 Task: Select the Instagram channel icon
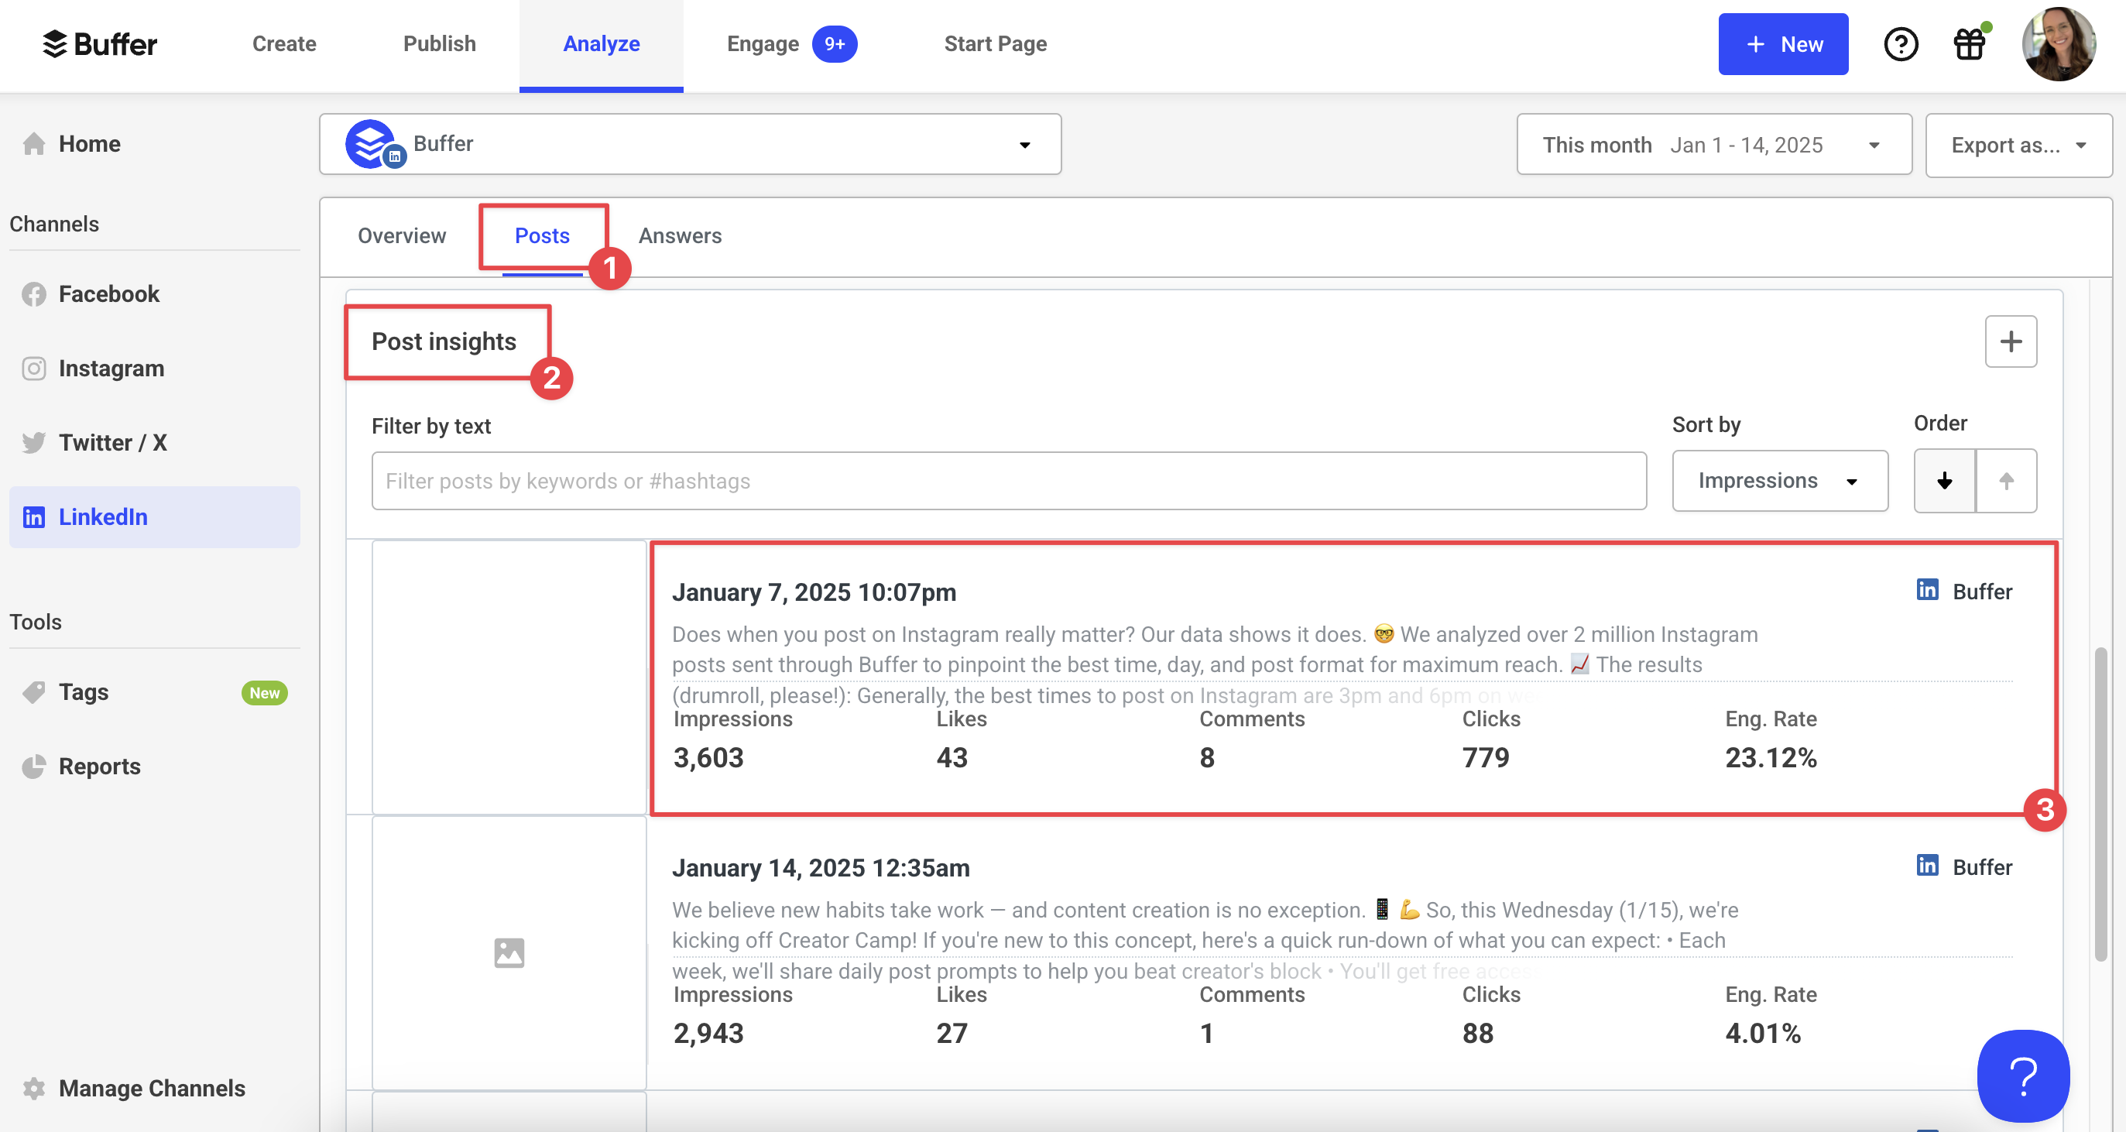[x=34, y=369]
